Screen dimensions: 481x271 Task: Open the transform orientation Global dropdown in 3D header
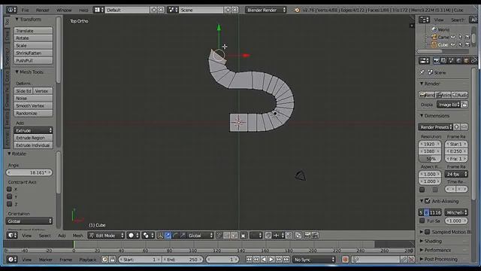click(x=201, y=236)
